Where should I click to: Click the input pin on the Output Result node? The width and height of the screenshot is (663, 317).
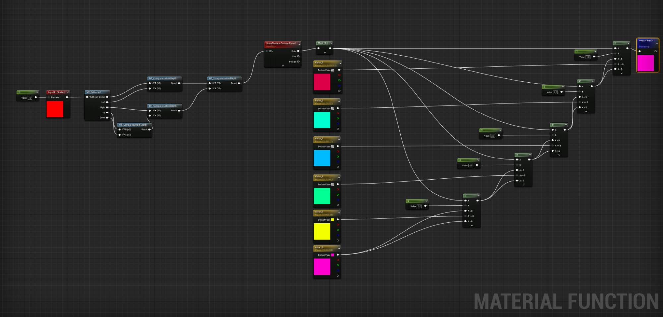(640, 51)
